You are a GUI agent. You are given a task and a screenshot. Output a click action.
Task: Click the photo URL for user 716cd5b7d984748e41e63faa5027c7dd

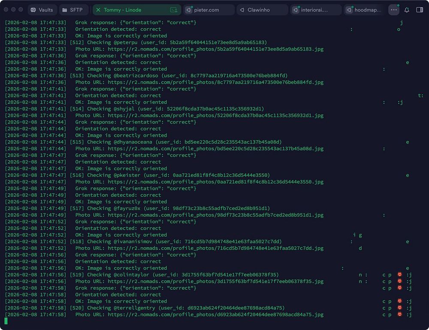(x=216, y=248)
